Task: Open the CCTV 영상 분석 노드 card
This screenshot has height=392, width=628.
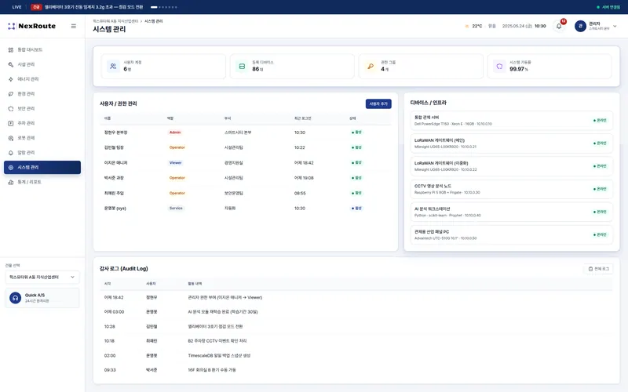Action: (512, 189)
